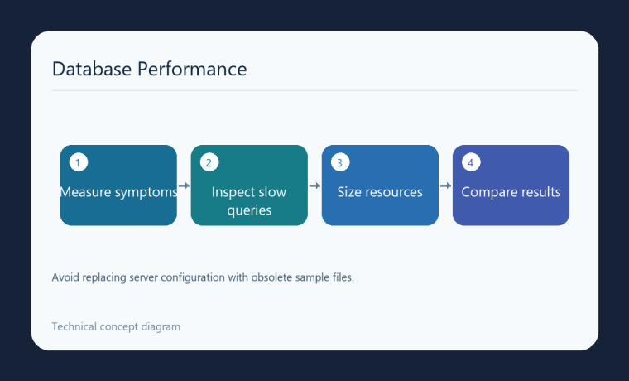Click the 'Size resources' label text
This screenshot has height=381, width=629.
click(380, 192)
